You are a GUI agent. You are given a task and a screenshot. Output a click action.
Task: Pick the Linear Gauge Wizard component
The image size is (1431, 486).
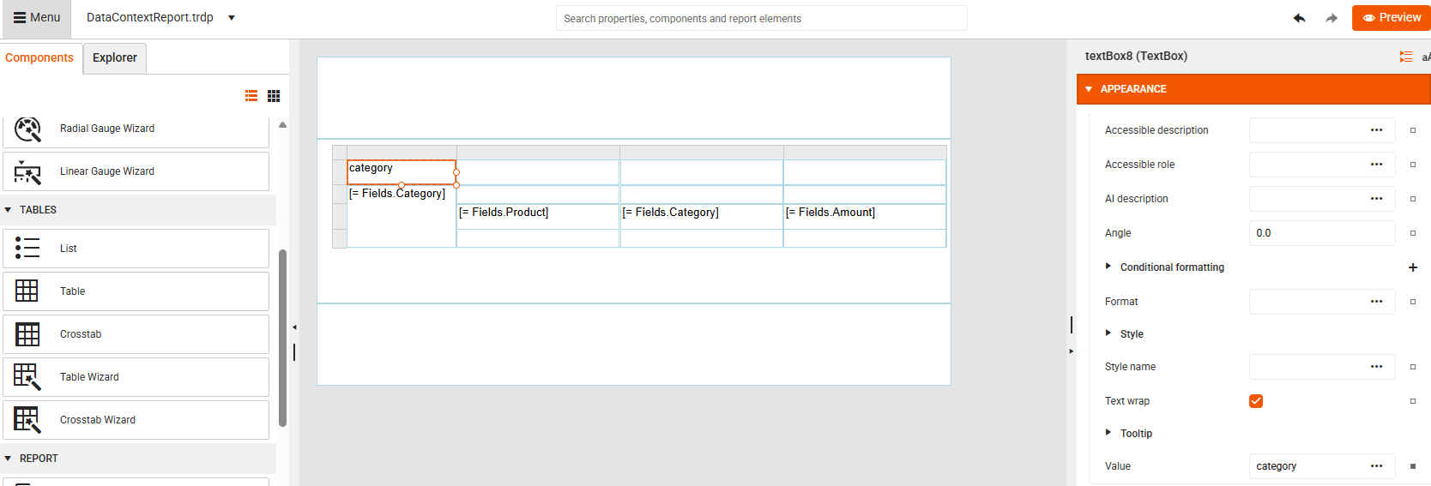click(136, 171)
